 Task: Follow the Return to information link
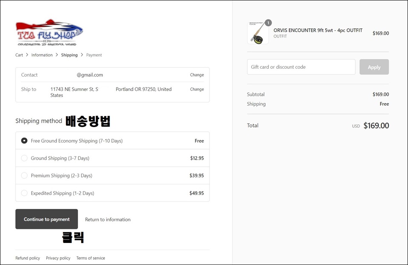click(108, 220)
